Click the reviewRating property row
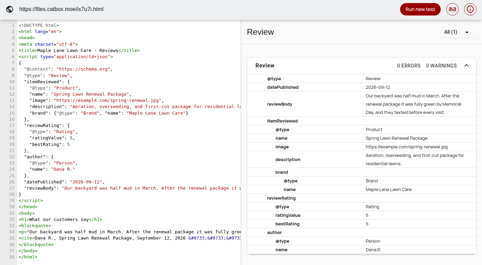The width and height of the screenshot is (482, 265). [361, 198]
